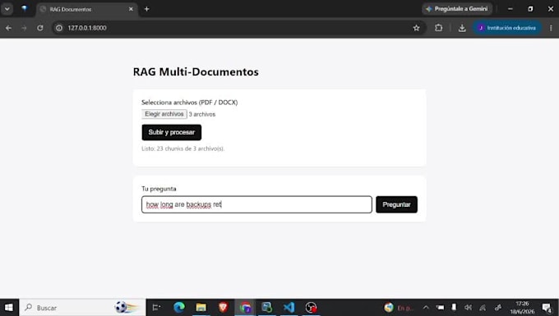Click the Chrome icon on the taskbar

(245, 308)
